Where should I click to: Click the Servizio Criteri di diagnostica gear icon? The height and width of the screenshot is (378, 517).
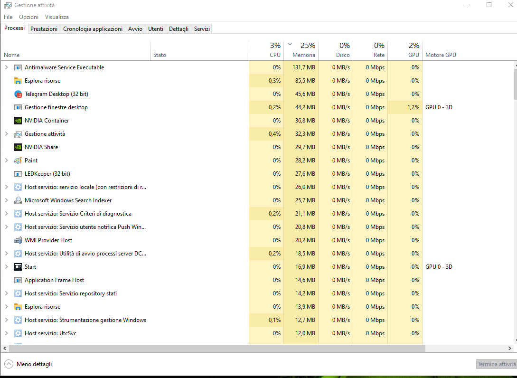tap(18, 213)
